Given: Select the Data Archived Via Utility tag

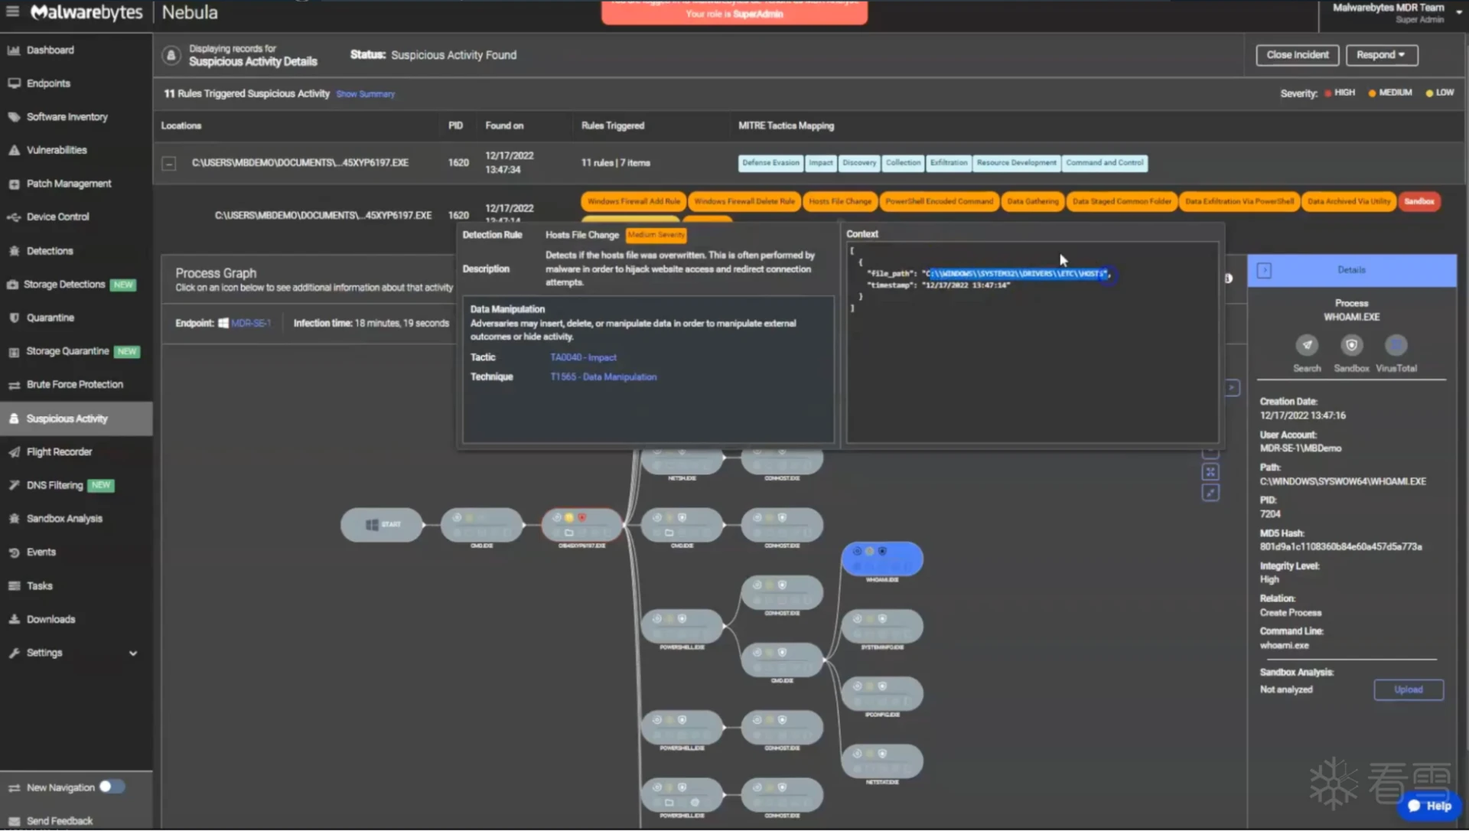Looking at the screenshot, I should (1349, 201).
